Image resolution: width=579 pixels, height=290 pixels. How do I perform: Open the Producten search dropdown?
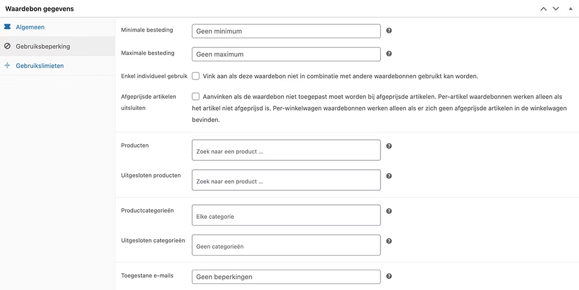tap(286, 150)
